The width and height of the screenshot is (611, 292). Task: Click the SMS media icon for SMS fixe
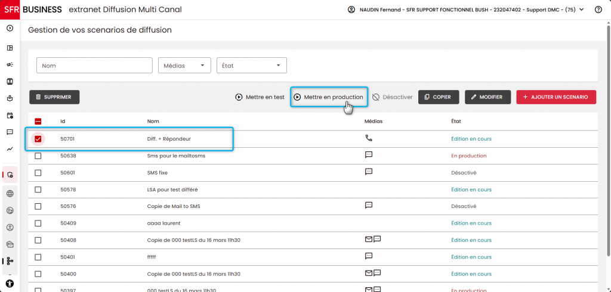(x=369, y=171)
